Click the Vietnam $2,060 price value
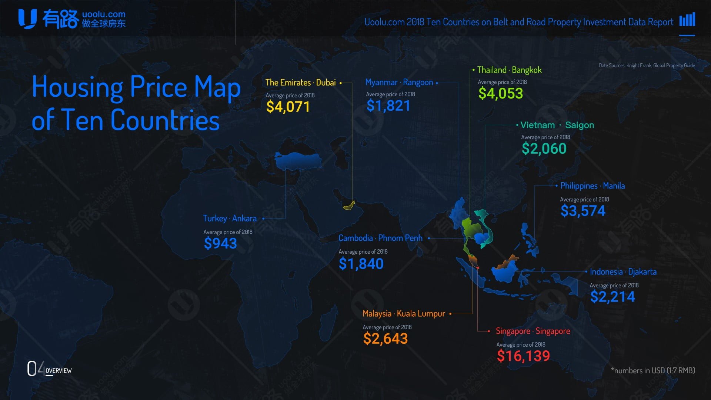This screenshot has width=711, height=400. pyautogui.click(x=544, y=149)
